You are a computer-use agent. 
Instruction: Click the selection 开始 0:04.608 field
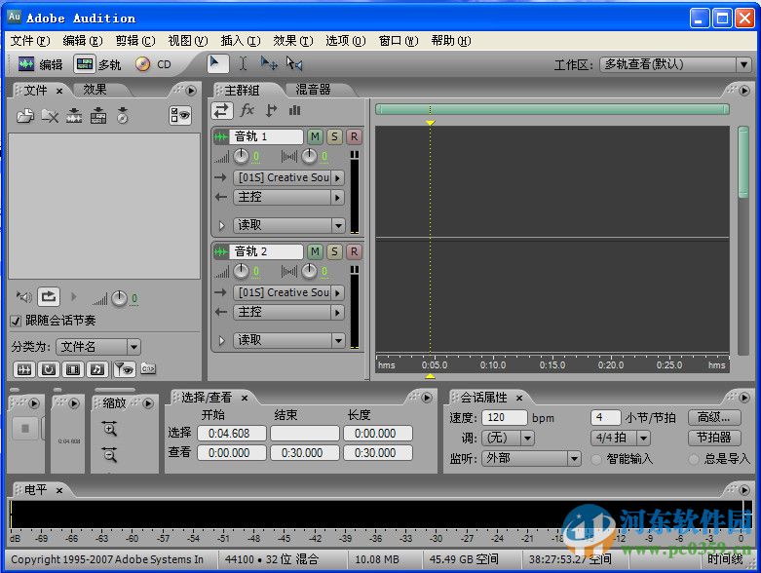click(x=232, y=434)
